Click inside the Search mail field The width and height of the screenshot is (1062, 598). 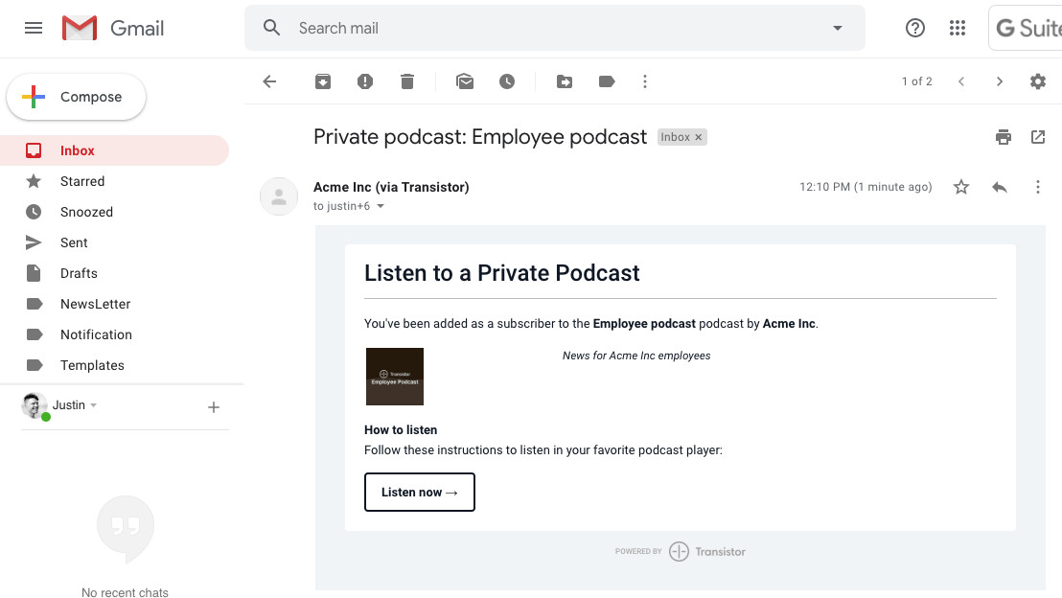[x=537, y=28]
